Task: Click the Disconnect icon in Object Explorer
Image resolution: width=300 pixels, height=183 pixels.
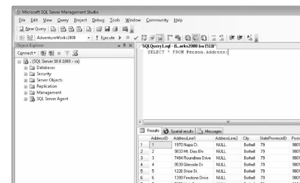Action: (51, 53)
